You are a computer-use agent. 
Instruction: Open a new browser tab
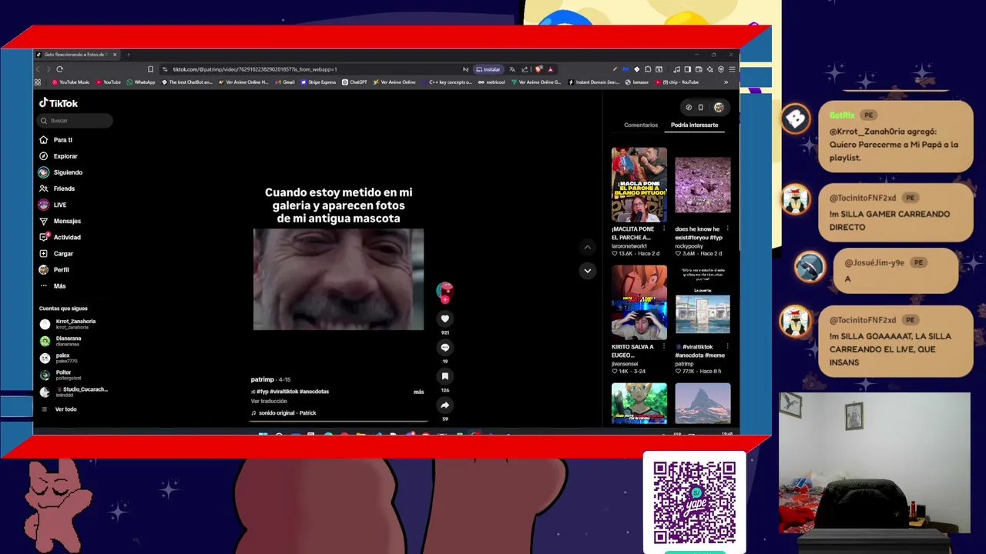[129, 55]
